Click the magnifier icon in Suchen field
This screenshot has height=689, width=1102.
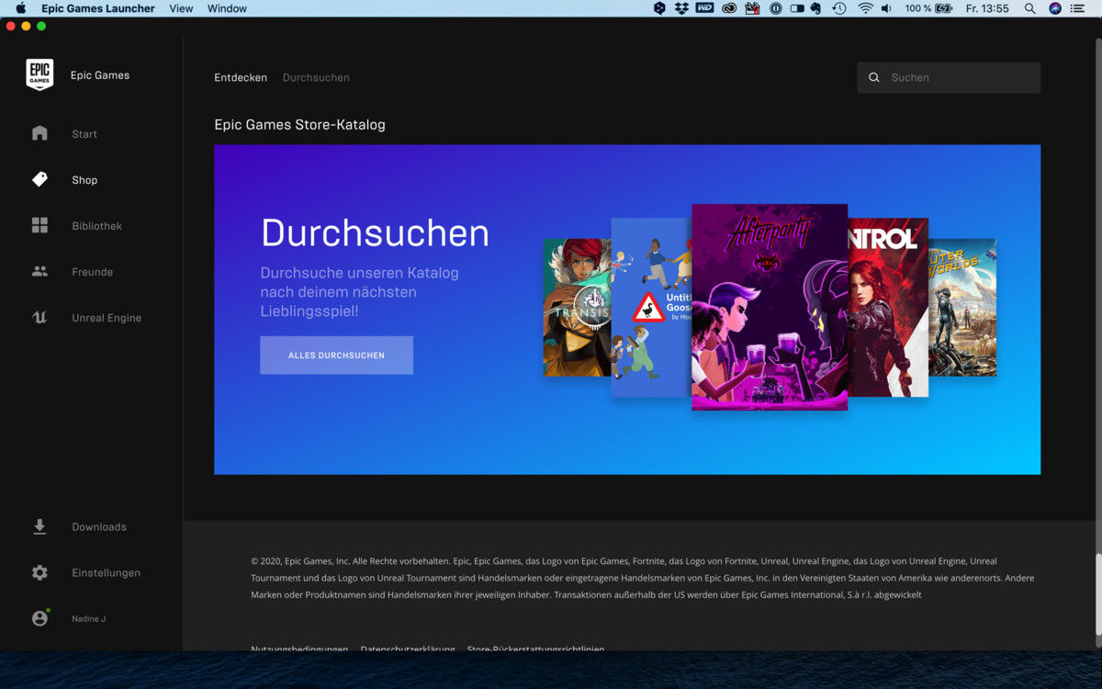tap(874, 77)
